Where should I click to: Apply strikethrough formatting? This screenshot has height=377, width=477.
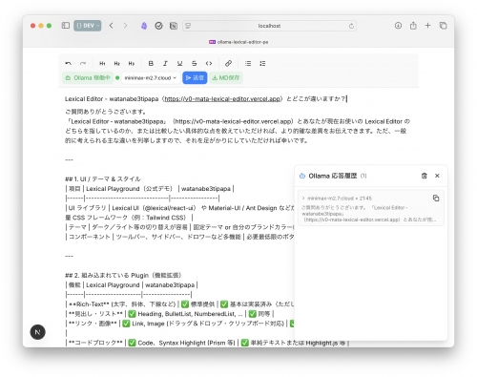coord(194,64)
